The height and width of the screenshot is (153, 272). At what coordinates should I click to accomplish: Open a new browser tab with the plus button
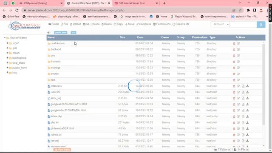(x=164, y=3)
